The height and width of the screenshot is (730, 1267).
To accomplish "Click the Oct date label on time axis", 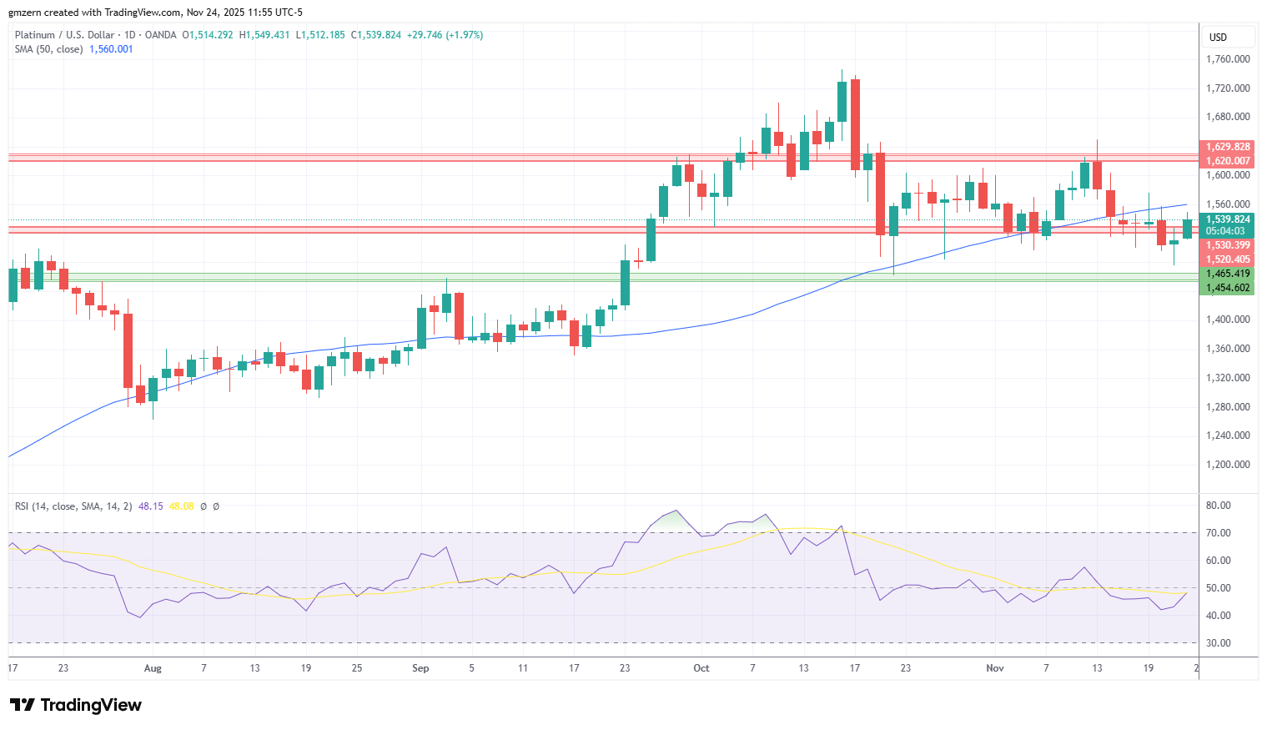I will 701,668.
